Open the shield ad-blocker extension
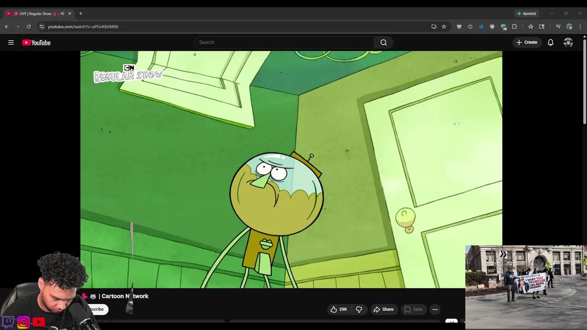Screen dimensions: 587x330 (x=492, y=27)
